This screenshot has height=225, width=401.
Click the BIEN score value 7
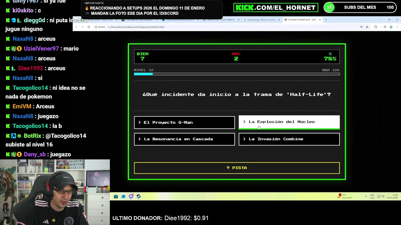point(142,59)
